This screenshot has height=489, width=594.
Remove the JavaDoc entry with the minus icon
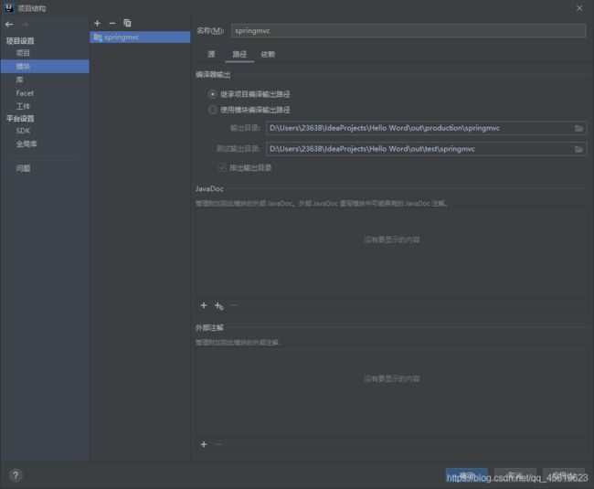pyautogui.click(x=234, y=305)
